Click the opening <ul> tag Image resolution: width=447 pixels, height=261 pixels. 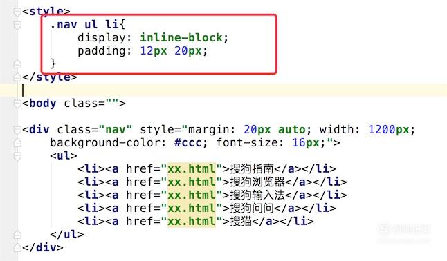click(x=64, y=155)
